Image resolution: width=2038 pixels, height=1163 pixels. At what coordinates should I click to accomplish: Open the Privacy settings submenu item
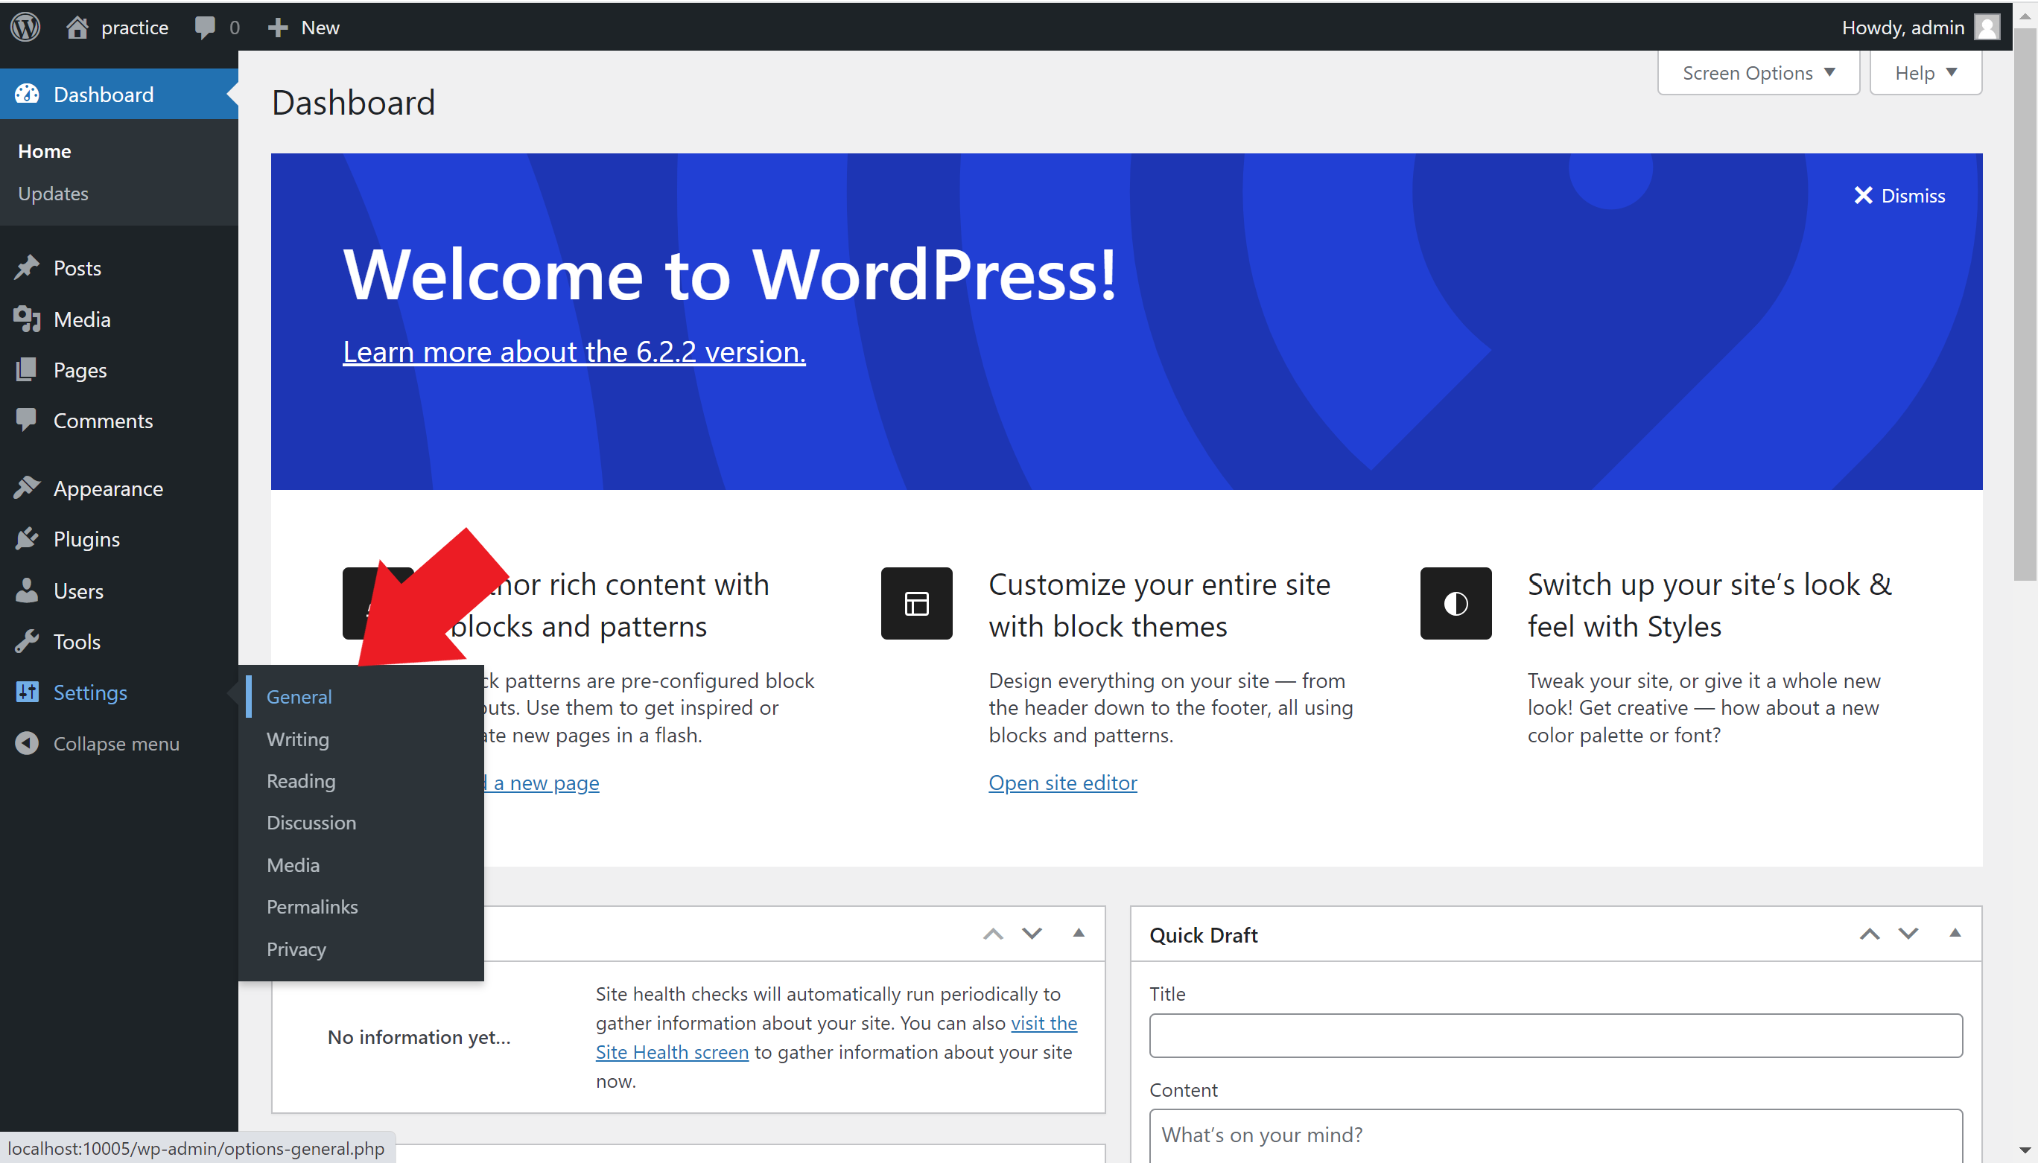click(296, 949)
